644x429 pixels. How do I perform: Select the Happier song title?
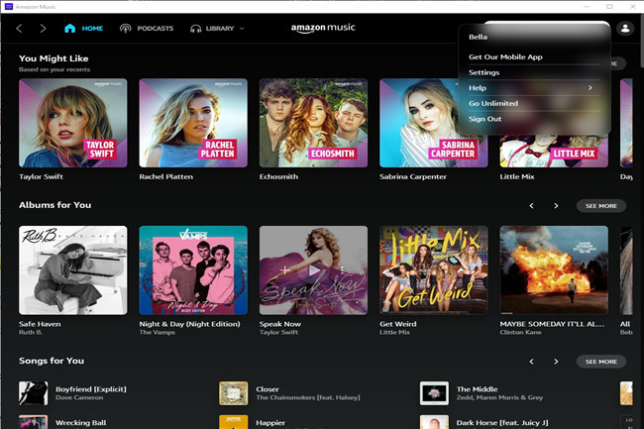point(270,422)
